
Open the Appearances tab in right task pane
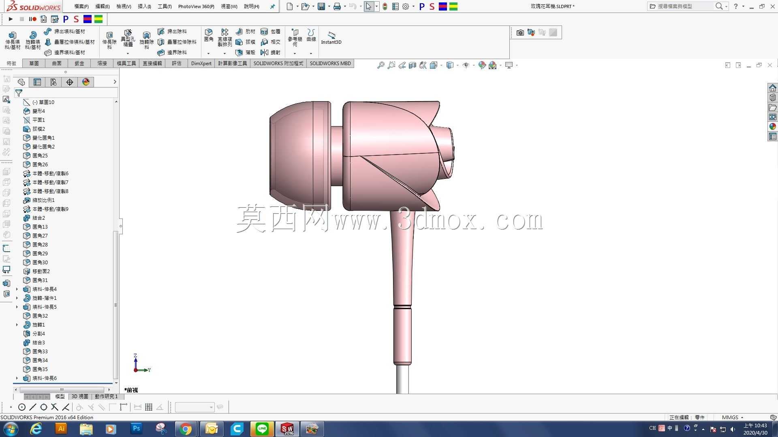773,126
